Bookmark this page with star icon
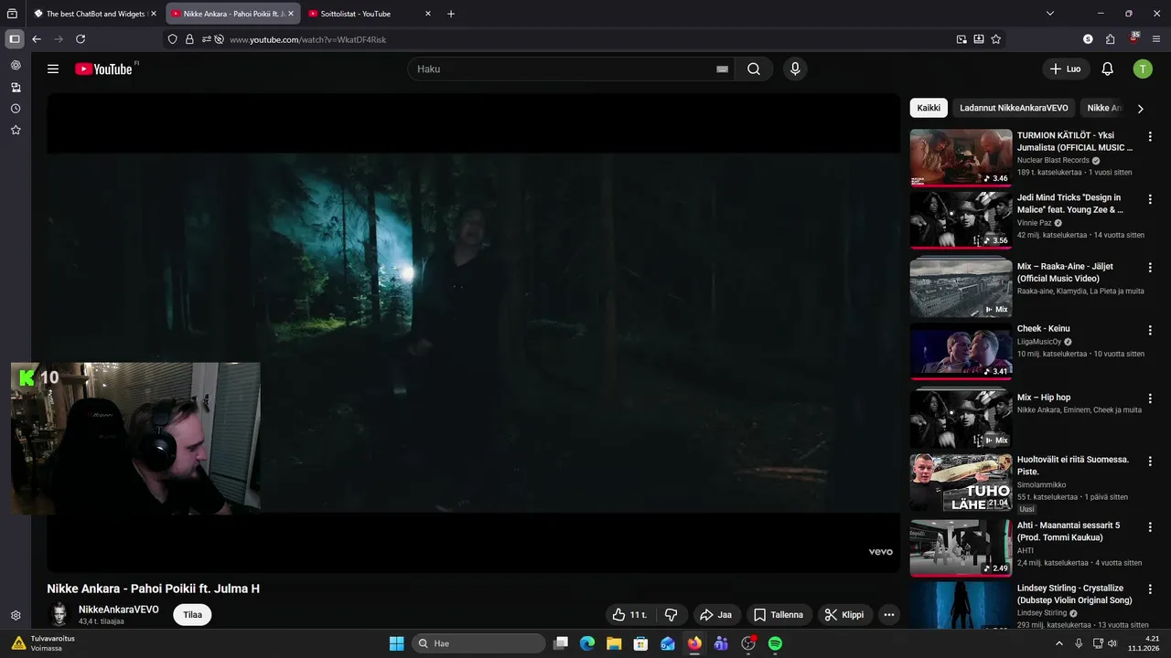This screenshot has width=1171, height=658. [x=996, y=39]
